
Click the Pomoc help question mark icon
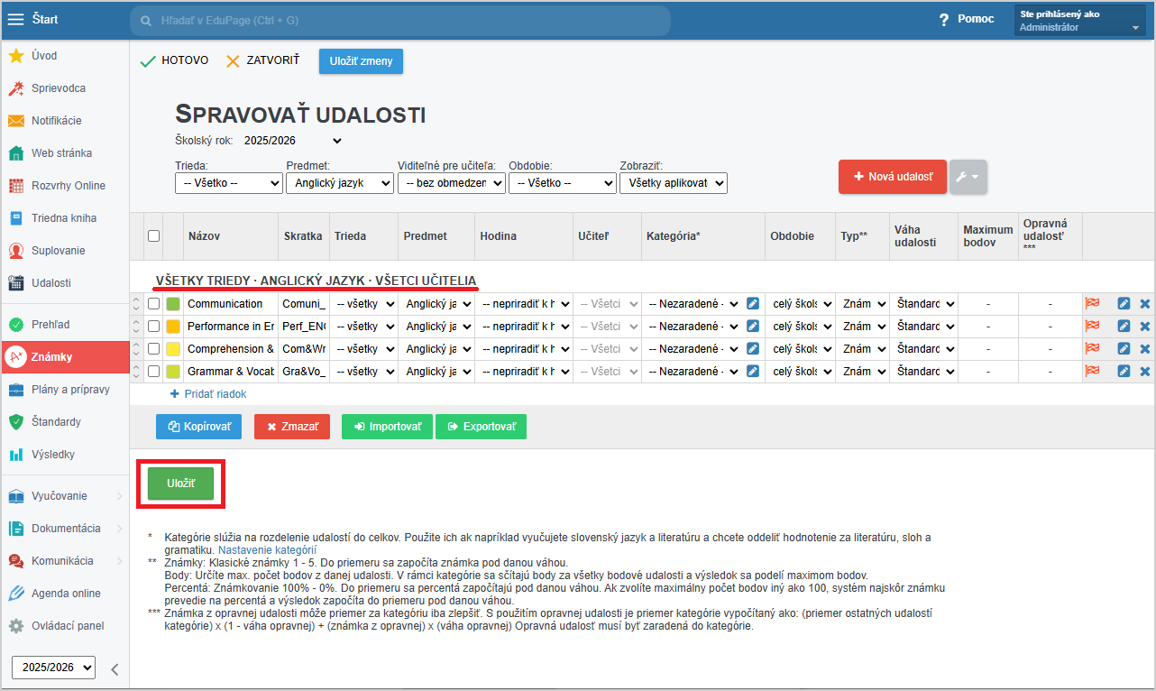(944, 19)
